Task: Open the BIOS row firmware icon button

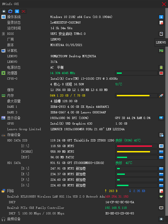Action: click(161, 34)
